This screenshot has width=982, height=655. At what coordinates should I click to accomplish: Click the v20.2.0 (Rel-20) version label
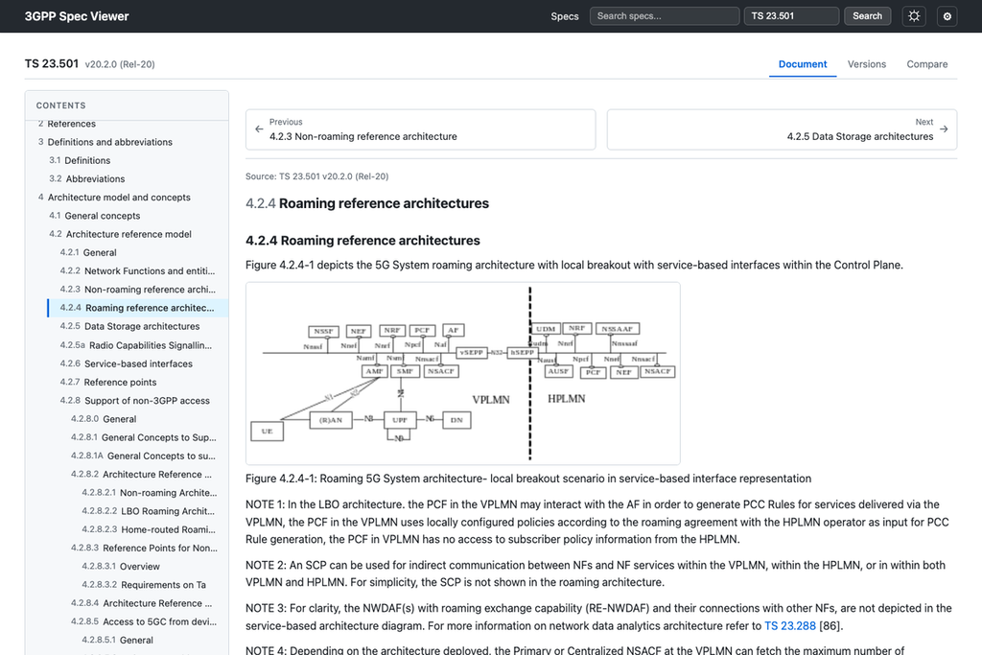[x=120, y=64]
